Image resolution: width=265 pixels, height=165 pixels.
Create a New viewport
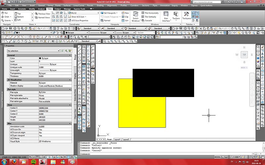[126, 13]
